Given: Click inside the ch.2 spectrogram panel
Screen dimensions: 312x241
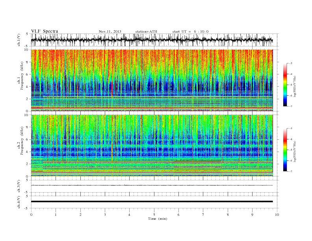Looking at the screenshot, I should 152,145.
